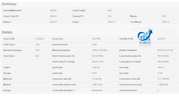Click the Total Net Profit value
The image size is (179, 100).
click(x=161, y=39)
